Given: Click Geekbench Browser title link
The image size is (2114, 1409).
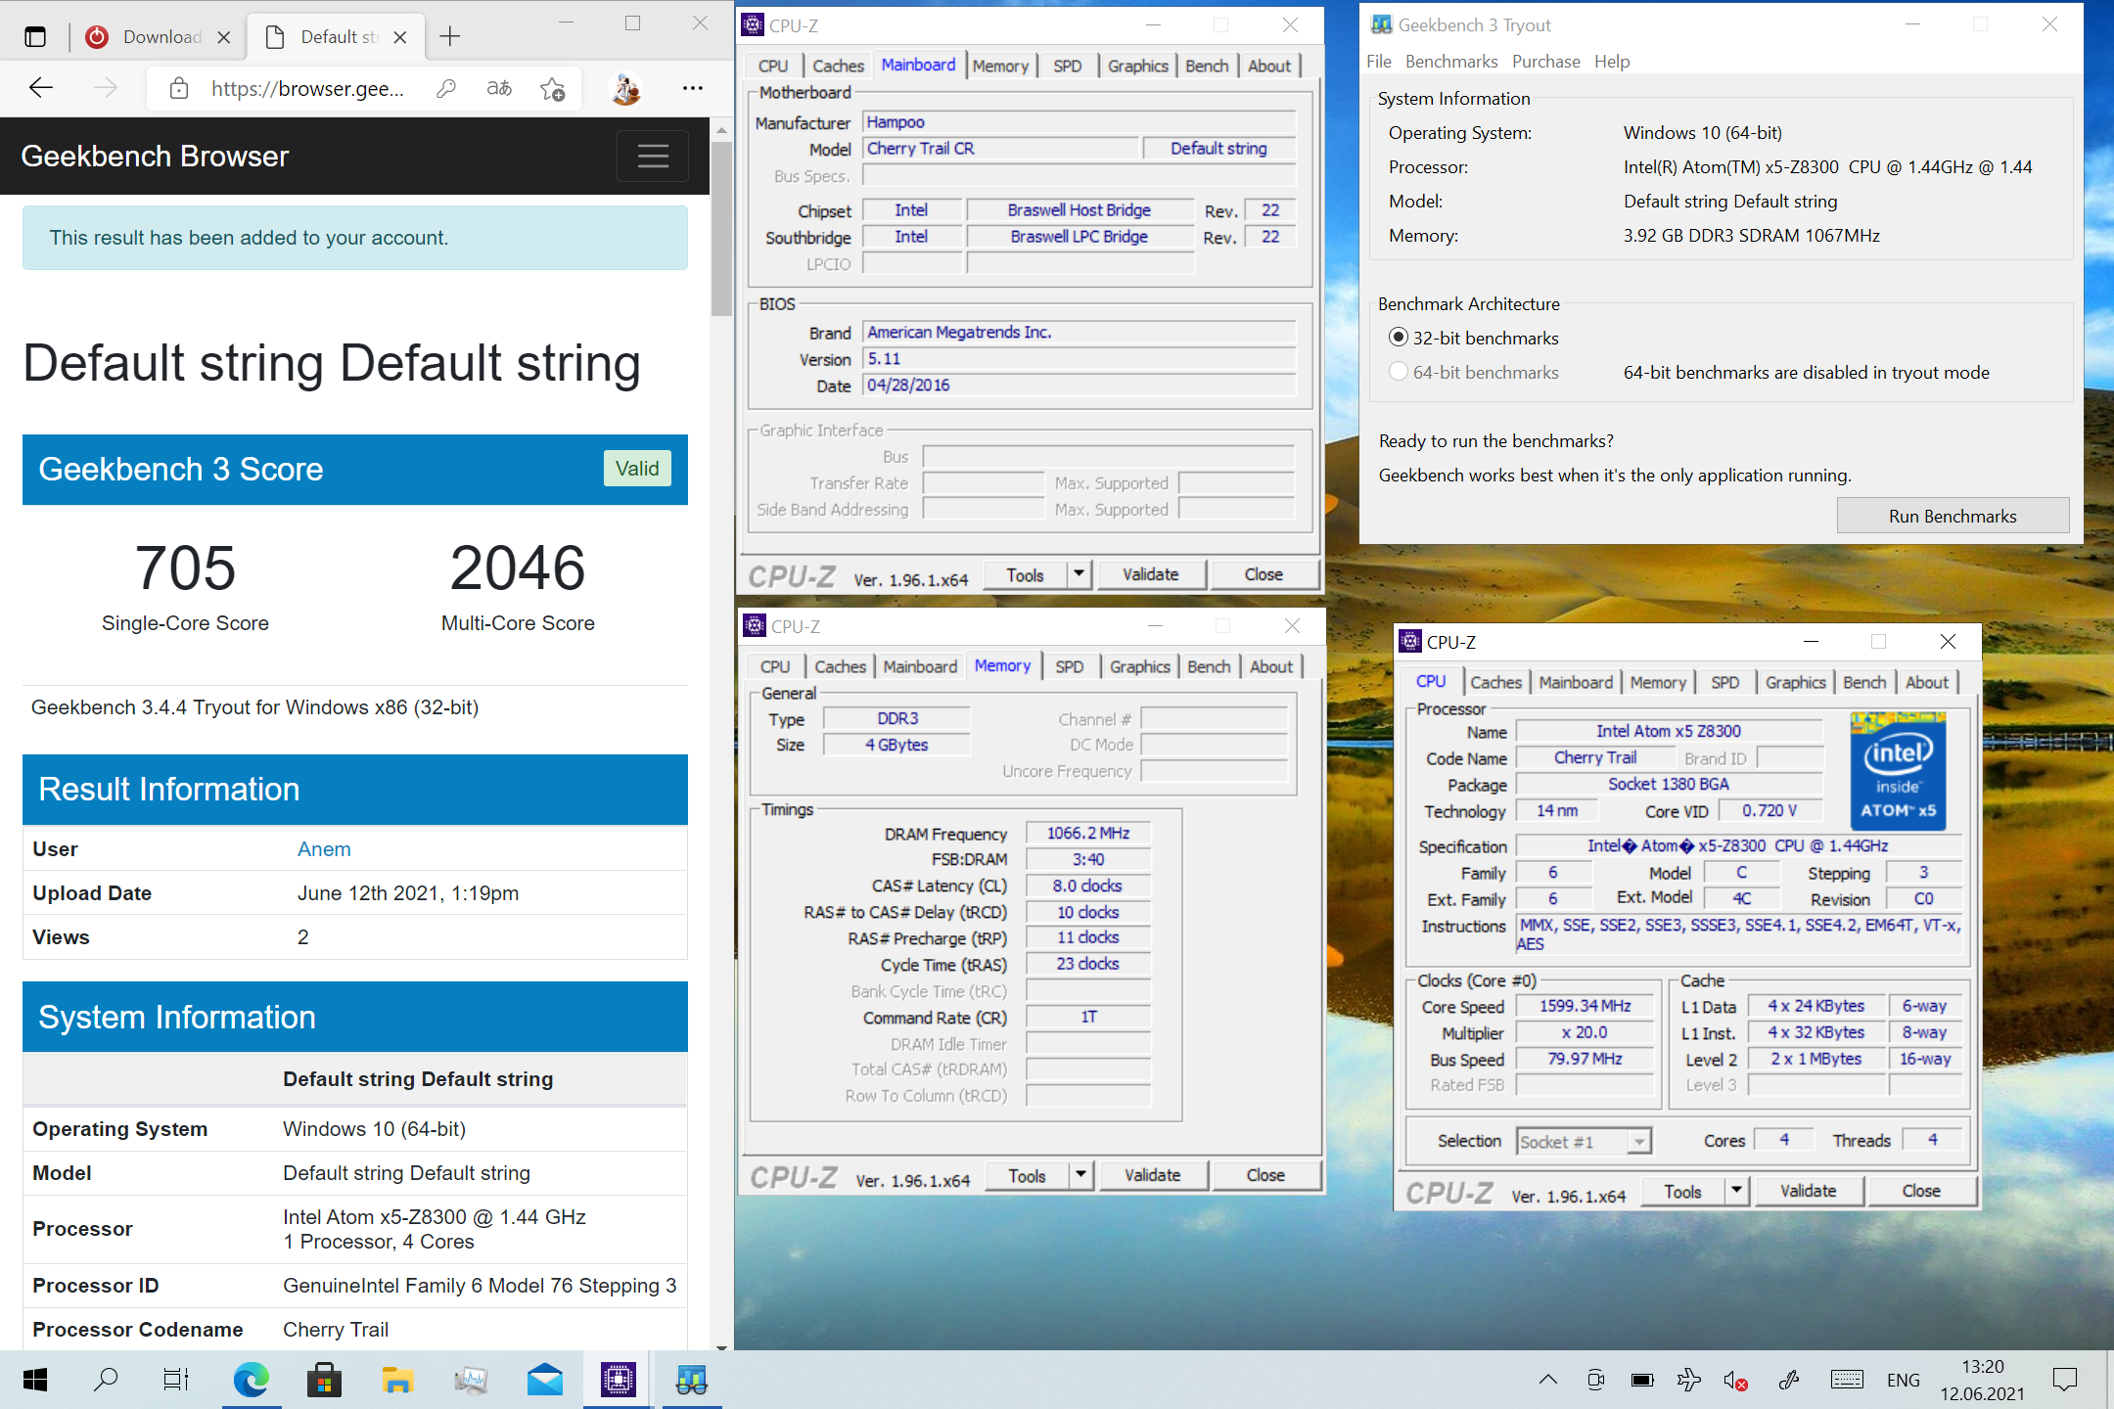Looking at the screenshot, I should (x=155, y=157).
